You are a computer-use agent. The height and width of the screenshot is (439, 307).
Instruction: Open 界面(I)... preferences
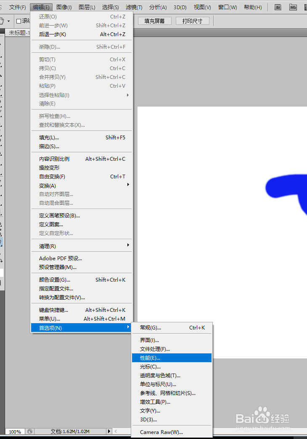[x=172, y=340]
